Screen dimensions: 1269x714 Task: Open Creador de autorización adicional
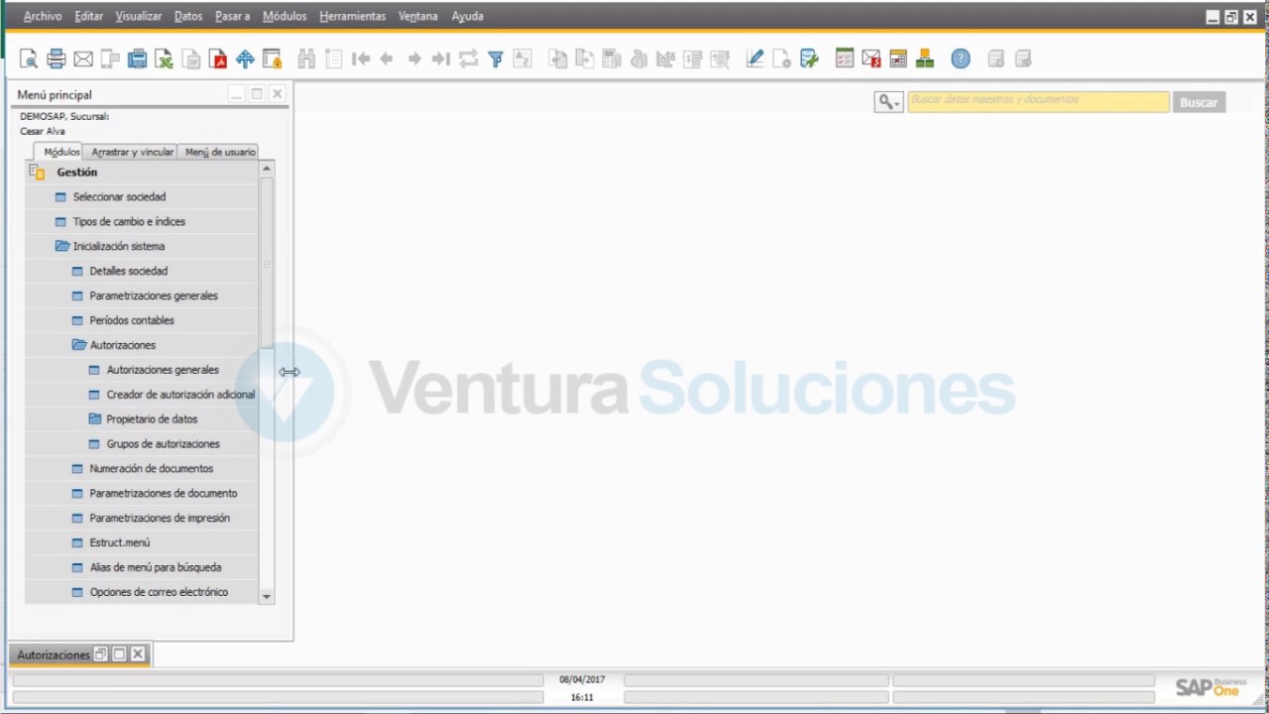(x=180, y=395)
